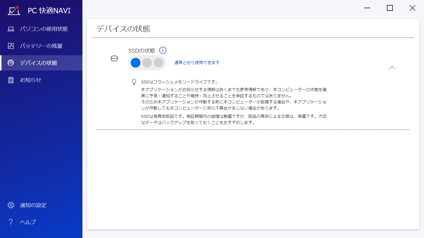Open 通知の設定 in the sidebar
This screenshot has height=238, width=424.
(33, 205)
